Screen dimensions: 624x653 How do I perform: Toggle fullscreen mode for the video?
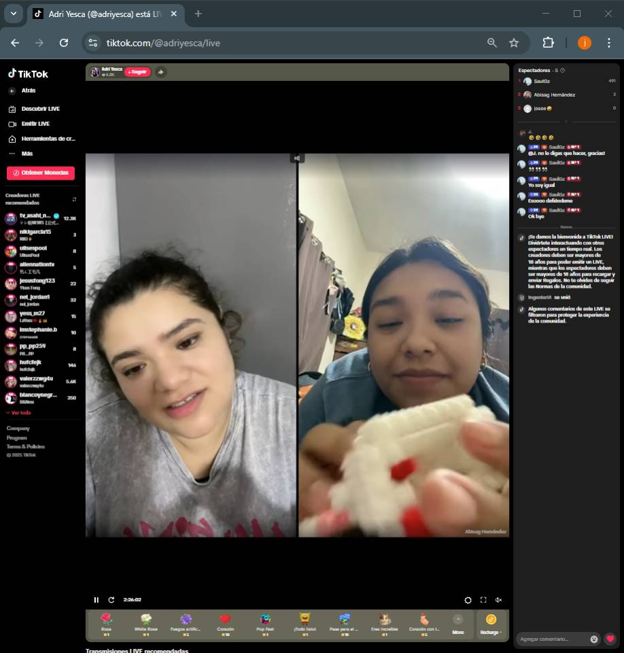tap(483, 600)
